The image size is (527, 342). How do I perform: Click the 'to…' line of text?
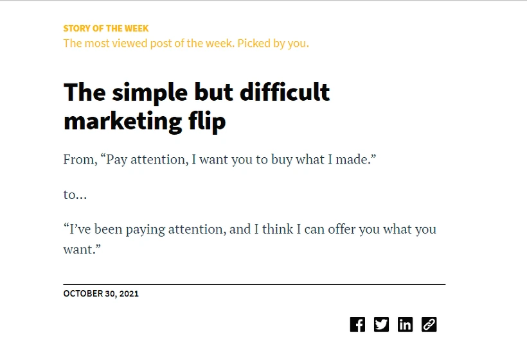coord(75,194)
